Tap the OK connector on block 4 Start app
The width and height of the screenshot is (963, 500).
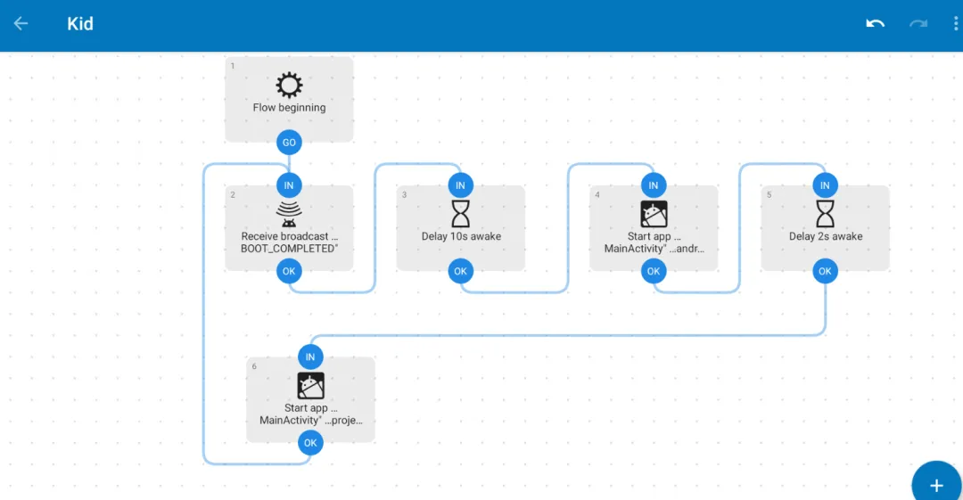click(654, 271)
